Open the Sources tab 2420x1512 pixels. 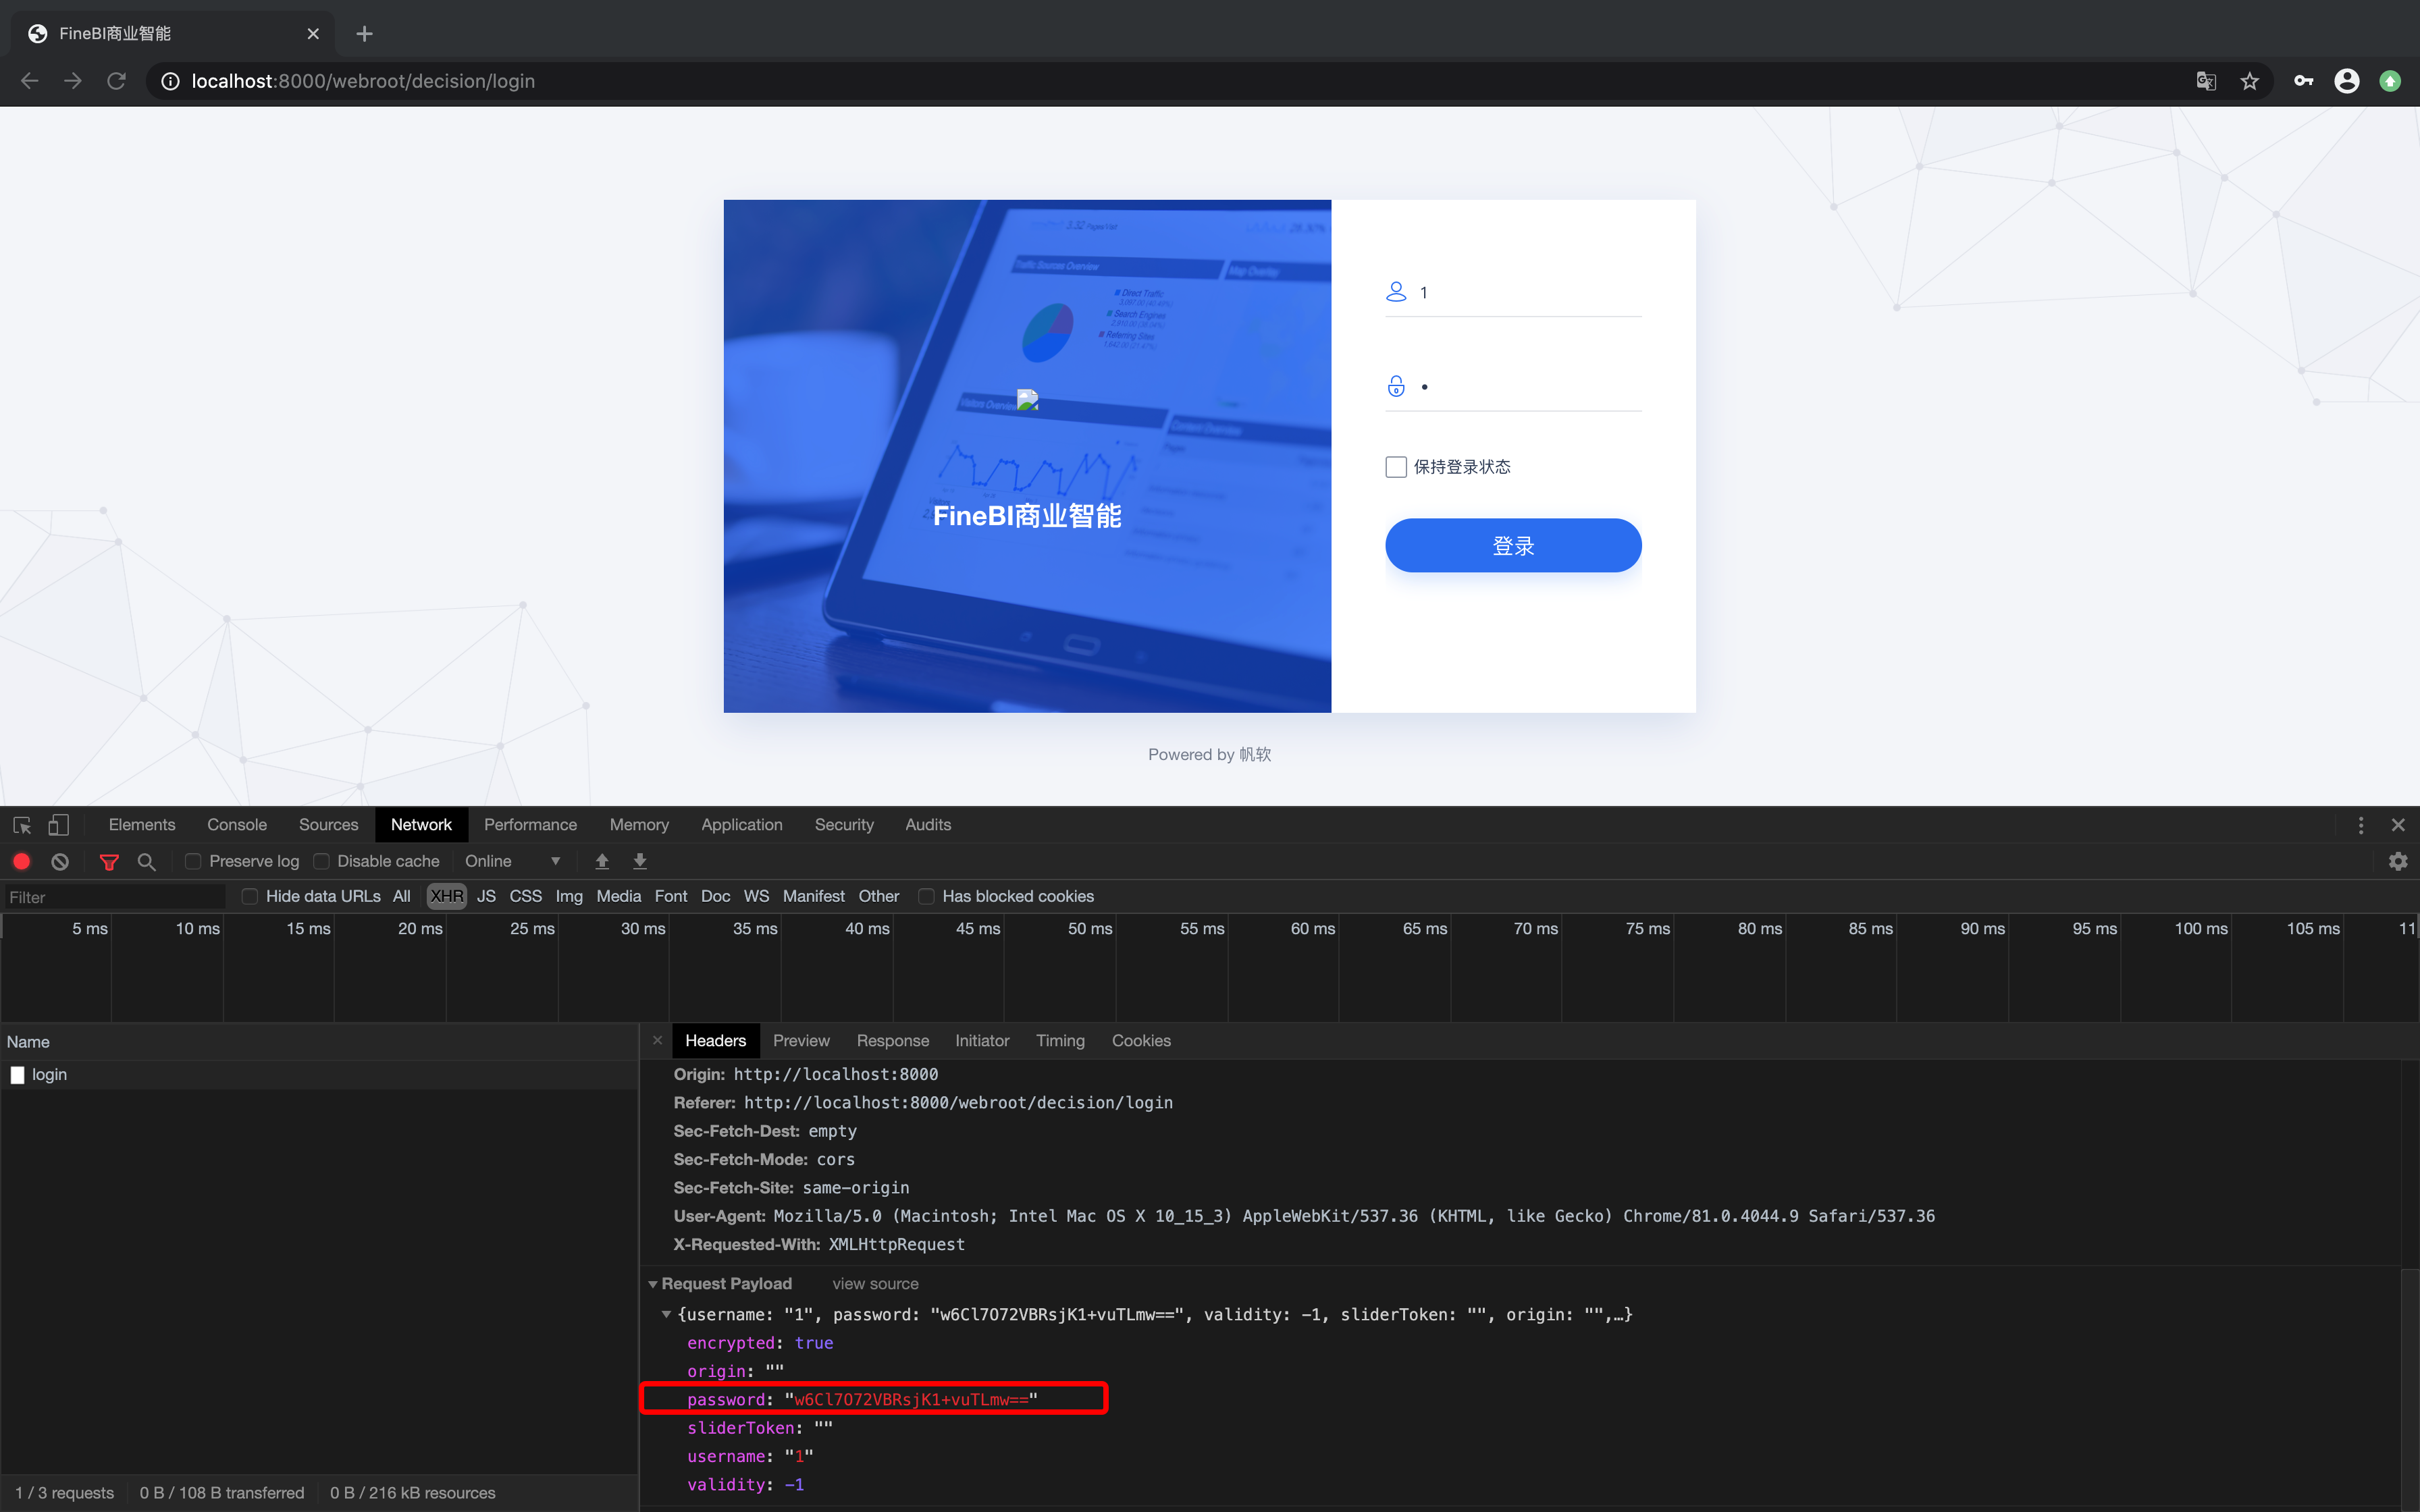click(328, 825)
